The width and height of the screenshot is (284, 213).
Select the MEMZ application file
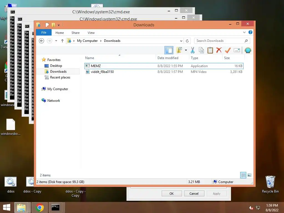164,66
